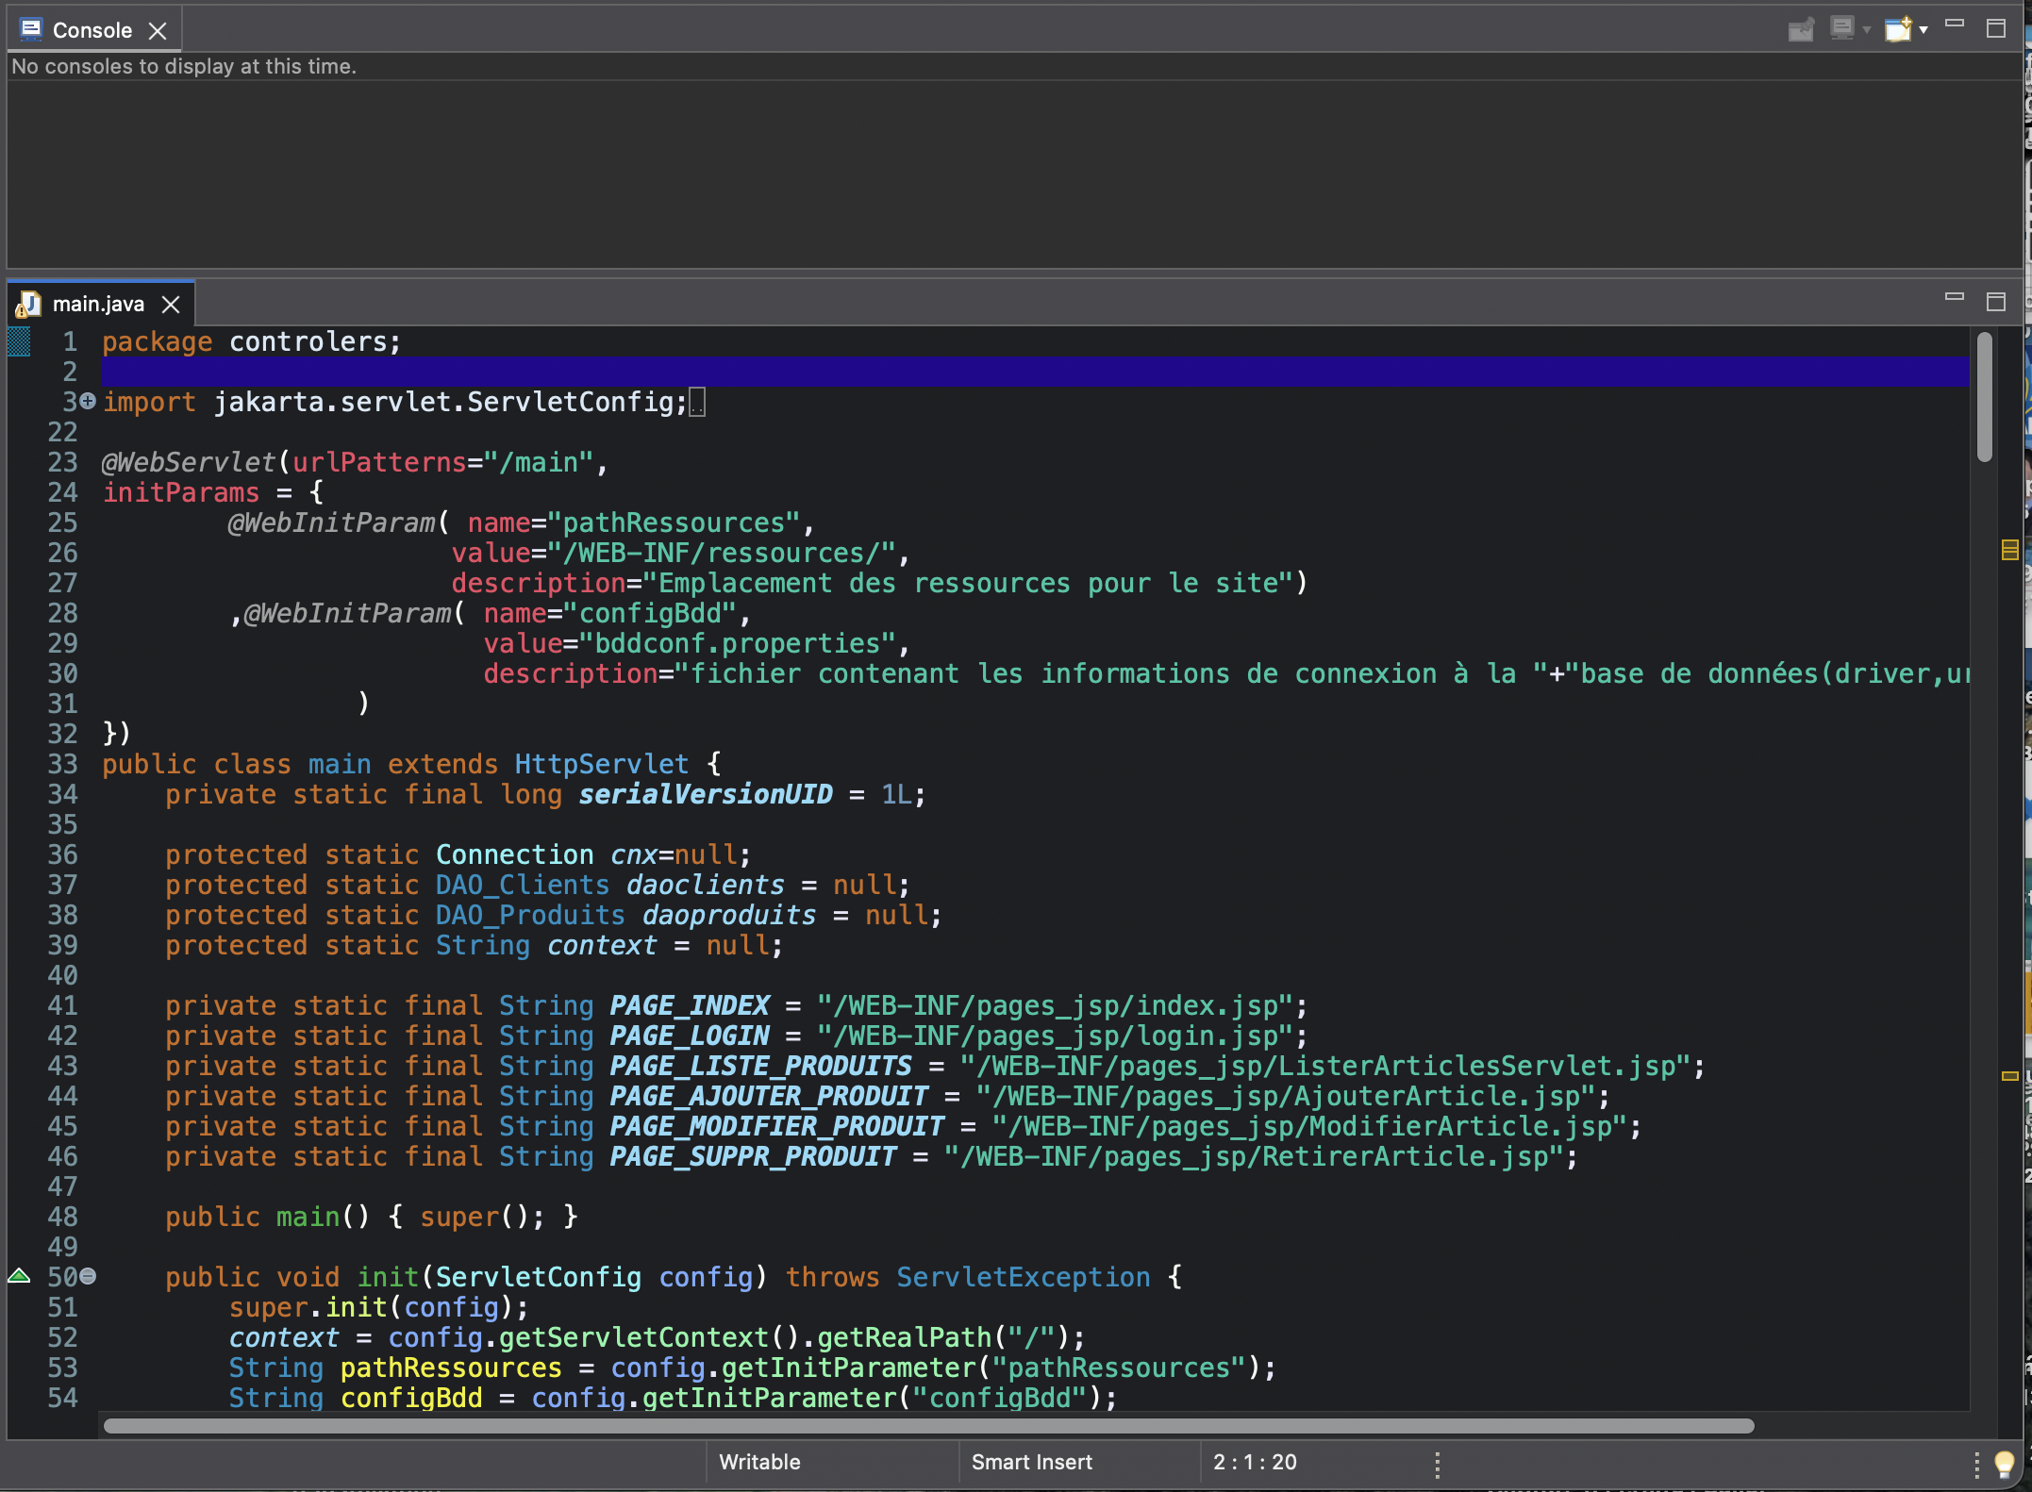2032x1492 pixels.
Task: Click the lightbulb icon in the status bar
Action: (2006, 1463)
